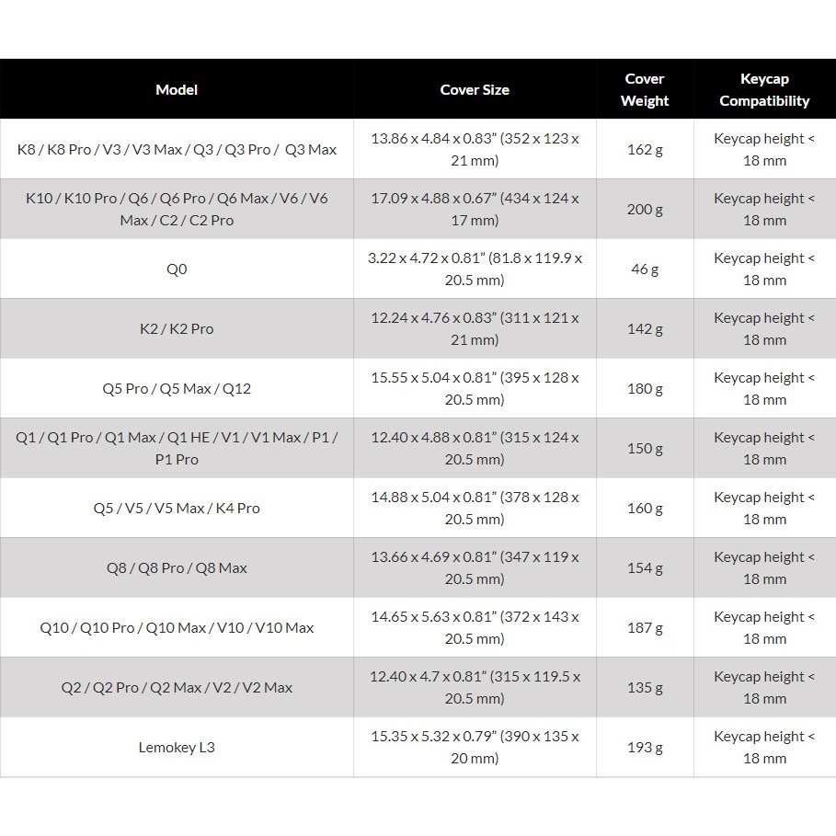
Task: Click the Keycap Compatibility column header
Action: tap(764, 89)
